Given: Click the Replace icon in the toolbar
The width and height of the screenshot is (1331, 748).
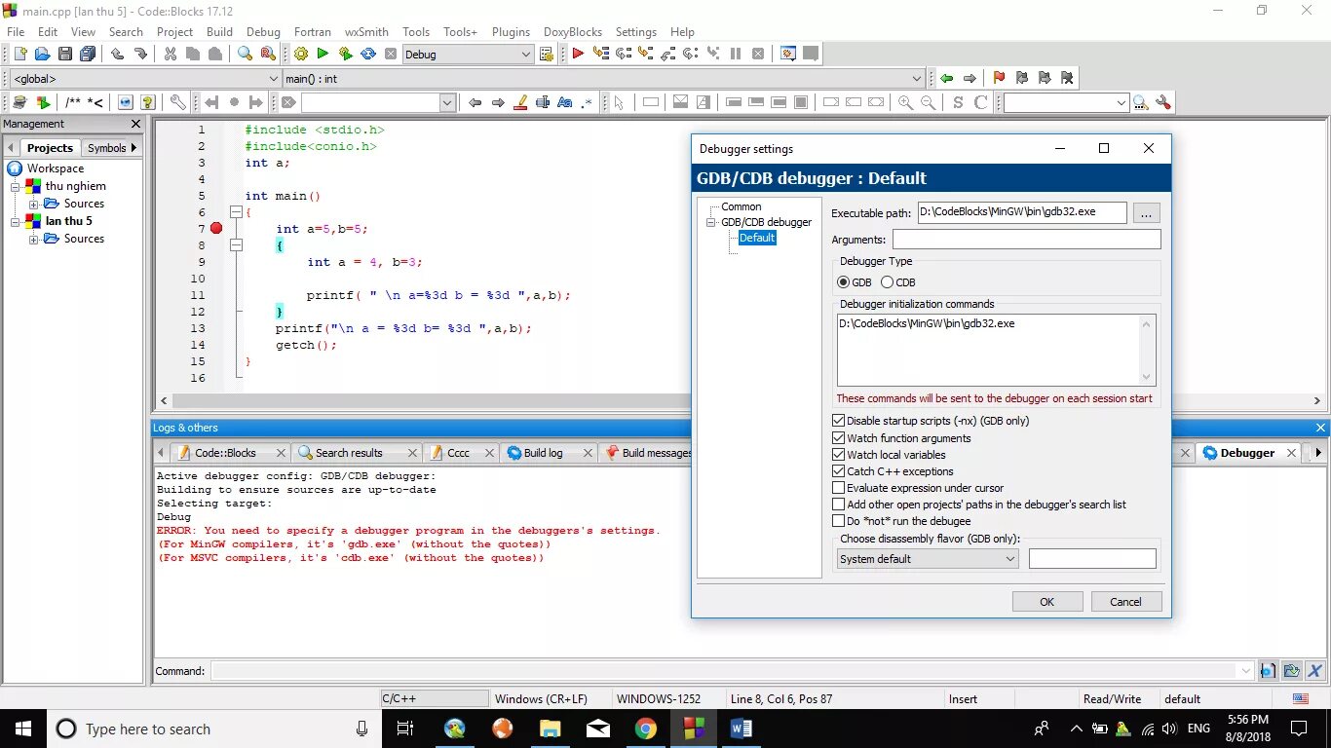Looking at the screenshot, I should (267, 55).
